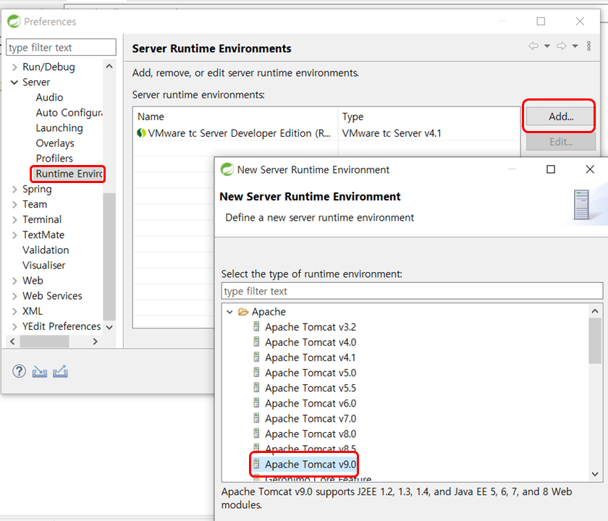Open Auto Configuration under Server
The width and height of the screenshot is (608, 521).
point(69,113)
